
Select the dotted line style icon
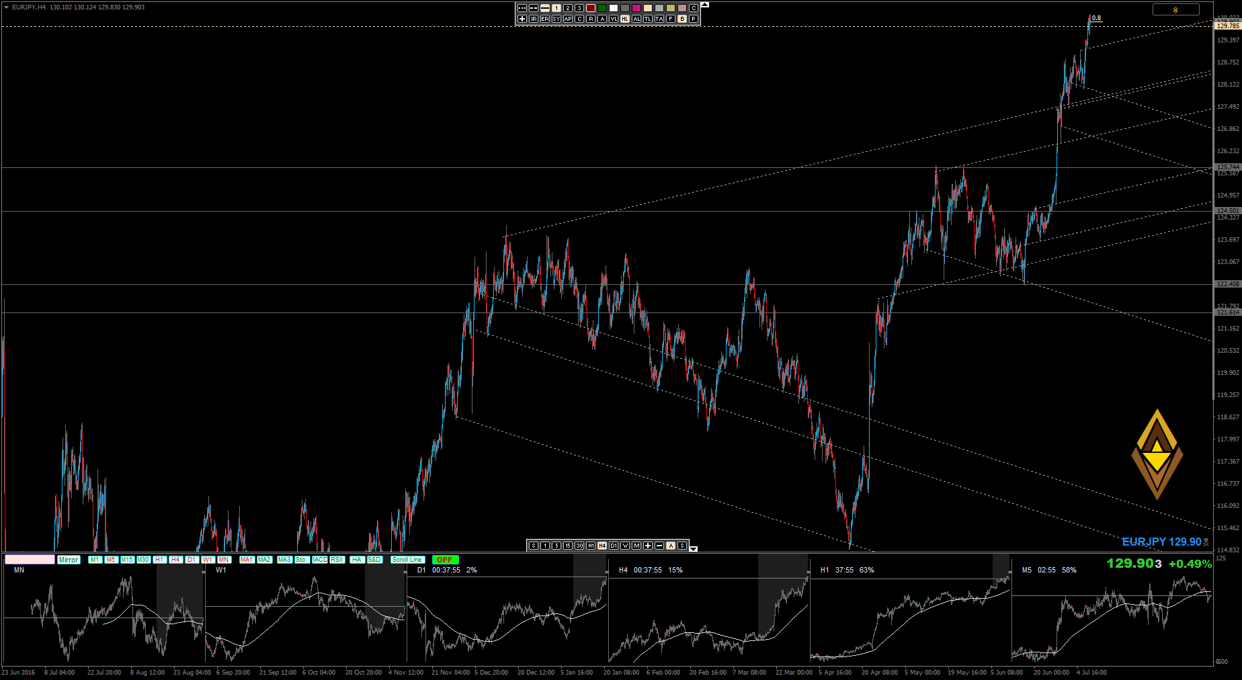pyautogui.click(x=522, y=8)
